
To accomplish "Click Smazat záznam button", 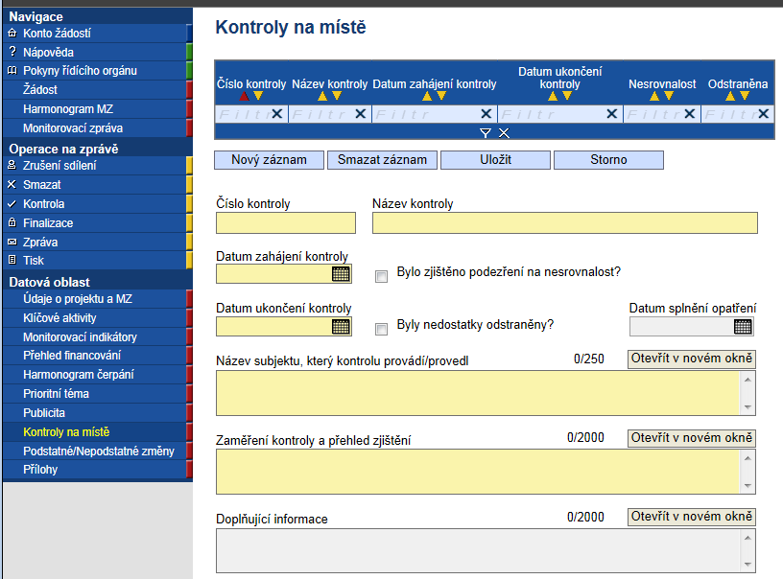I will point(383,160).
